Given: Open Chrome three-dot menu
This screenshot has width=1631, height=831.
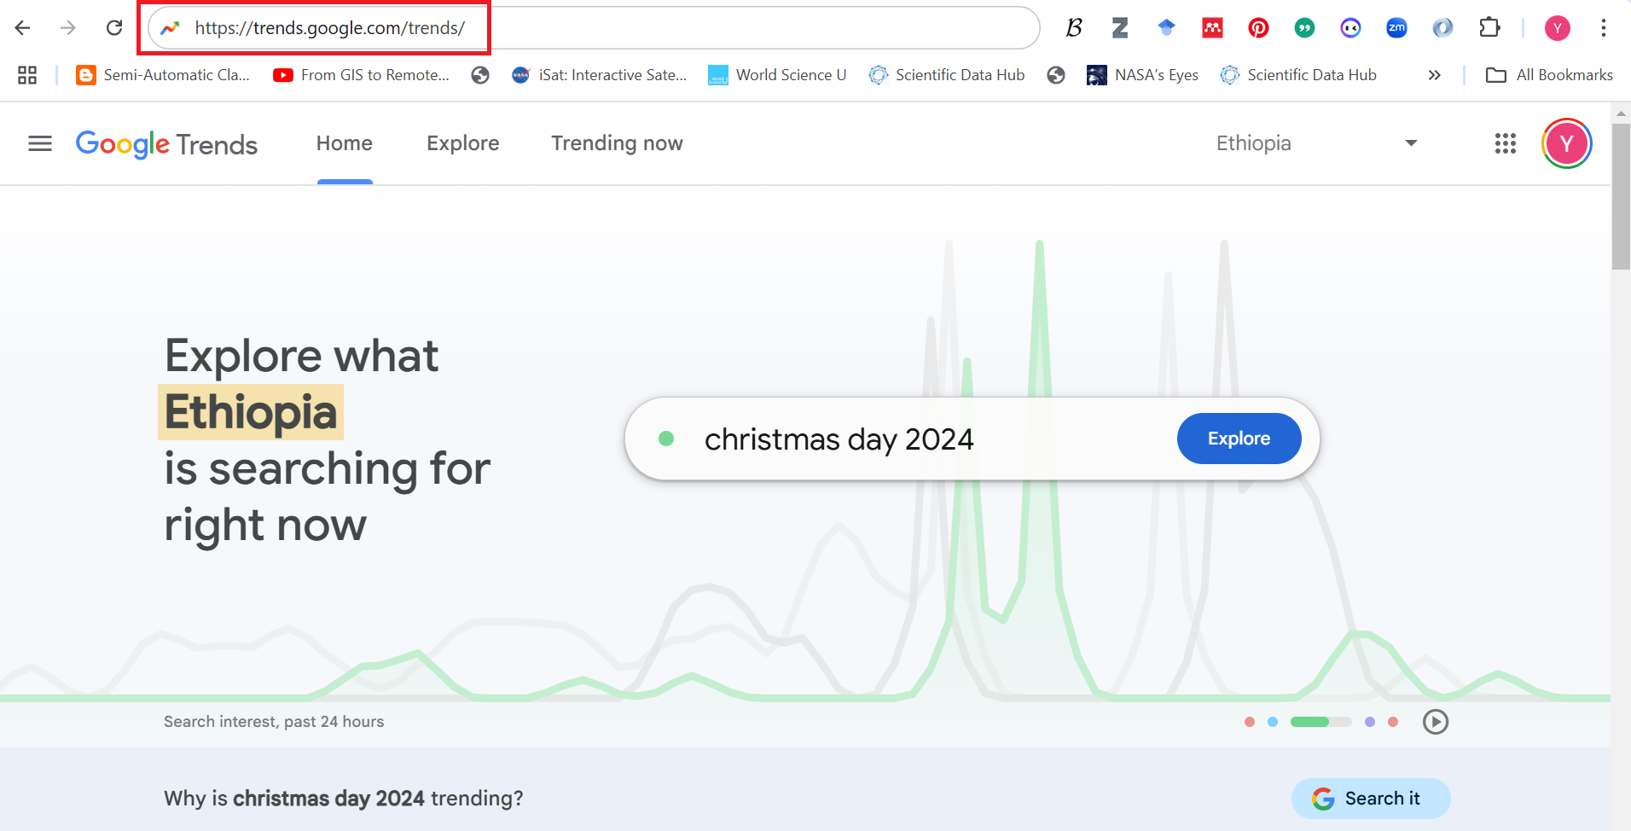Looking at the screenshot, I should coord(1604,28).
